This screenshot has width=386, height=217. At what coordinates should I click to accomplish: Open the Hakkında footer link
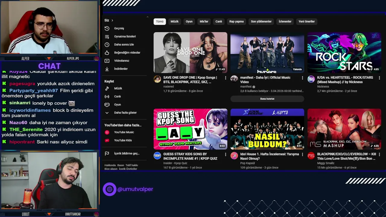click(x=110, y=165)
